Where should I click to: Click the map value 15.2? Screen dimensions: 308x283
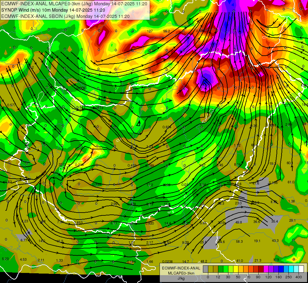pyautogui.click(x=60, y=241)
